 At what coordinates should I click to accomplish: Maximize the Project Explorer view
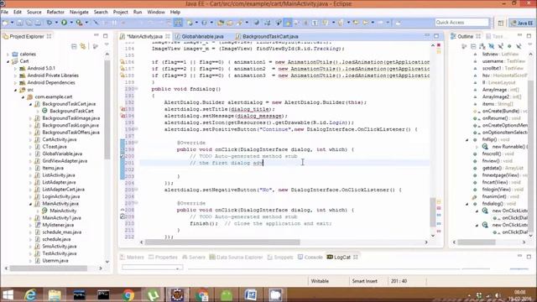tap(106, 35)
